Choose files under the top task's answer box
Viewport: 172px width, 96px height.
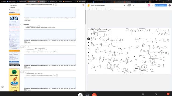click(27, 20)
